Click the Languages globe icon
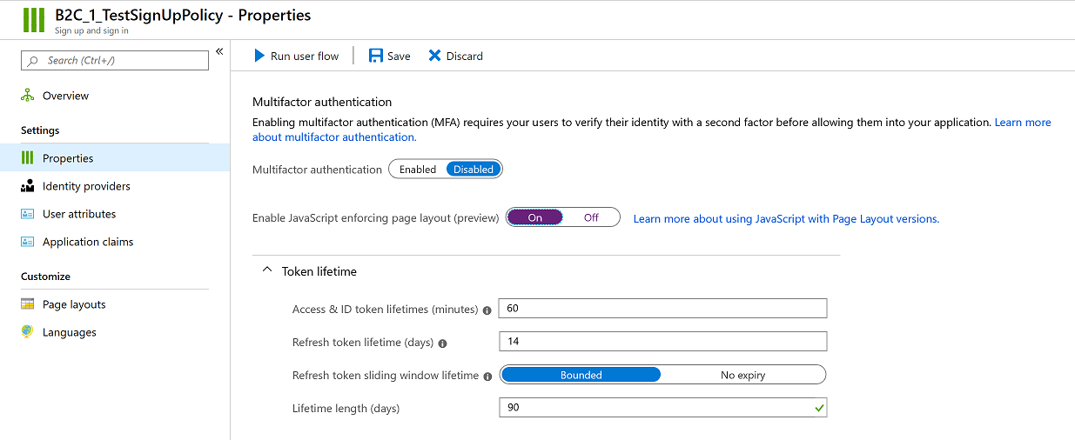 [27, 332]
